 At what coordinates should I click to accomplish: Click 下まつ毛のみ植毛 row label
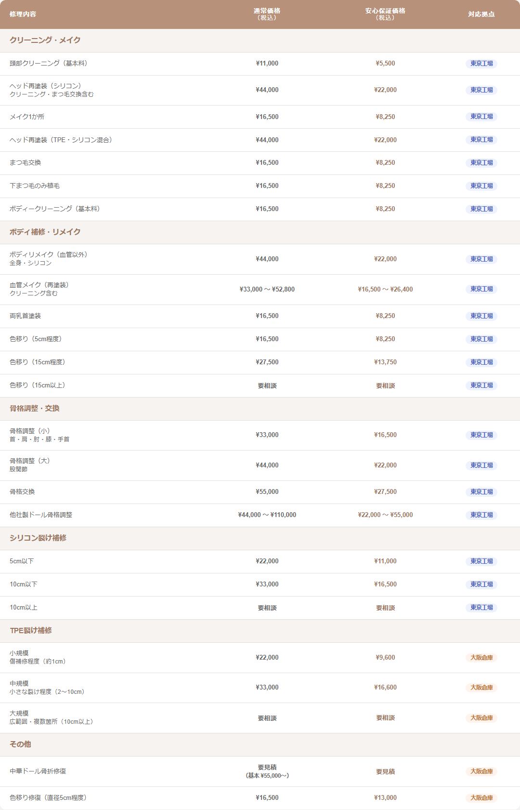[35, 186]
